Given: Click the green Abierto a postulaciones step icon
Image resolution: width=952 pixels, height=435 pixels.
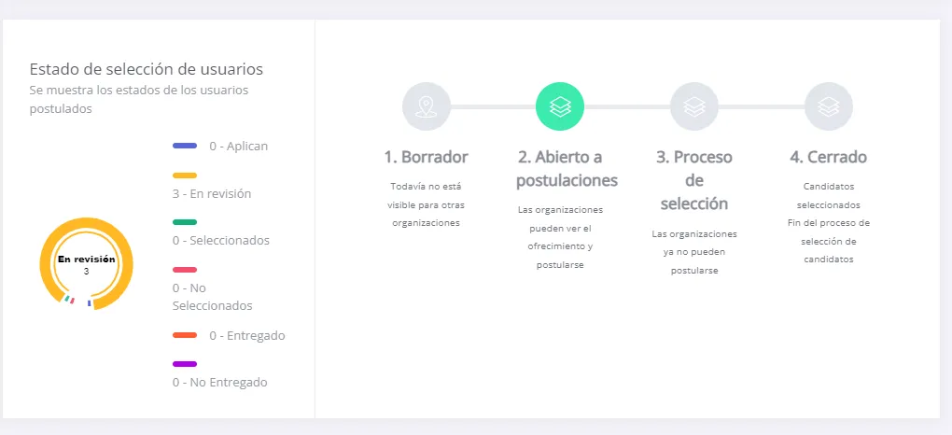Looking at the screenshot, I should tap(560, 106).
